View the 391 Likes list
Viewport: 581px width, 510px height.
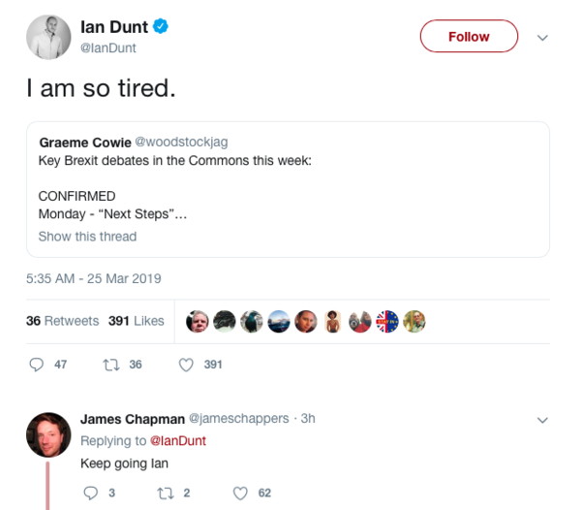137,321
